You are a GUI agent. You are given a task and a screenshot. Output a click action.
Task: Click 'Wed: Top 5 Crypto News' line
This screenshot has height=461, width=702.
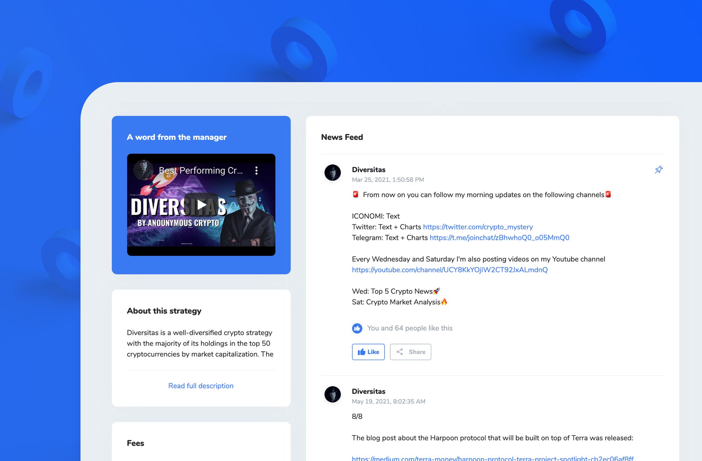tap(396, 292)
